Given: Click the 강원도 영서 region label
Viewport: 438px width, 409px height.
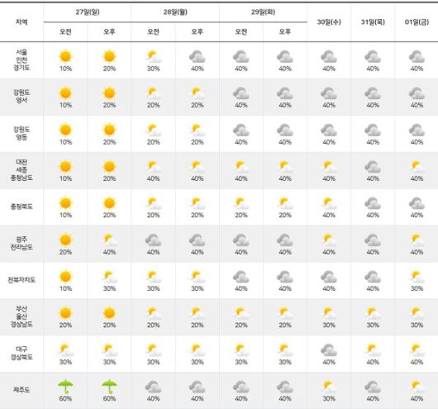Looking at the screenshot, I should tap(21, 97).
